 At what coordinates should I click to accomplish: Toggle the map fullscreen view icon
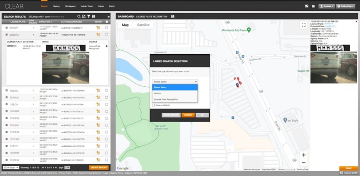coord(304,25)
